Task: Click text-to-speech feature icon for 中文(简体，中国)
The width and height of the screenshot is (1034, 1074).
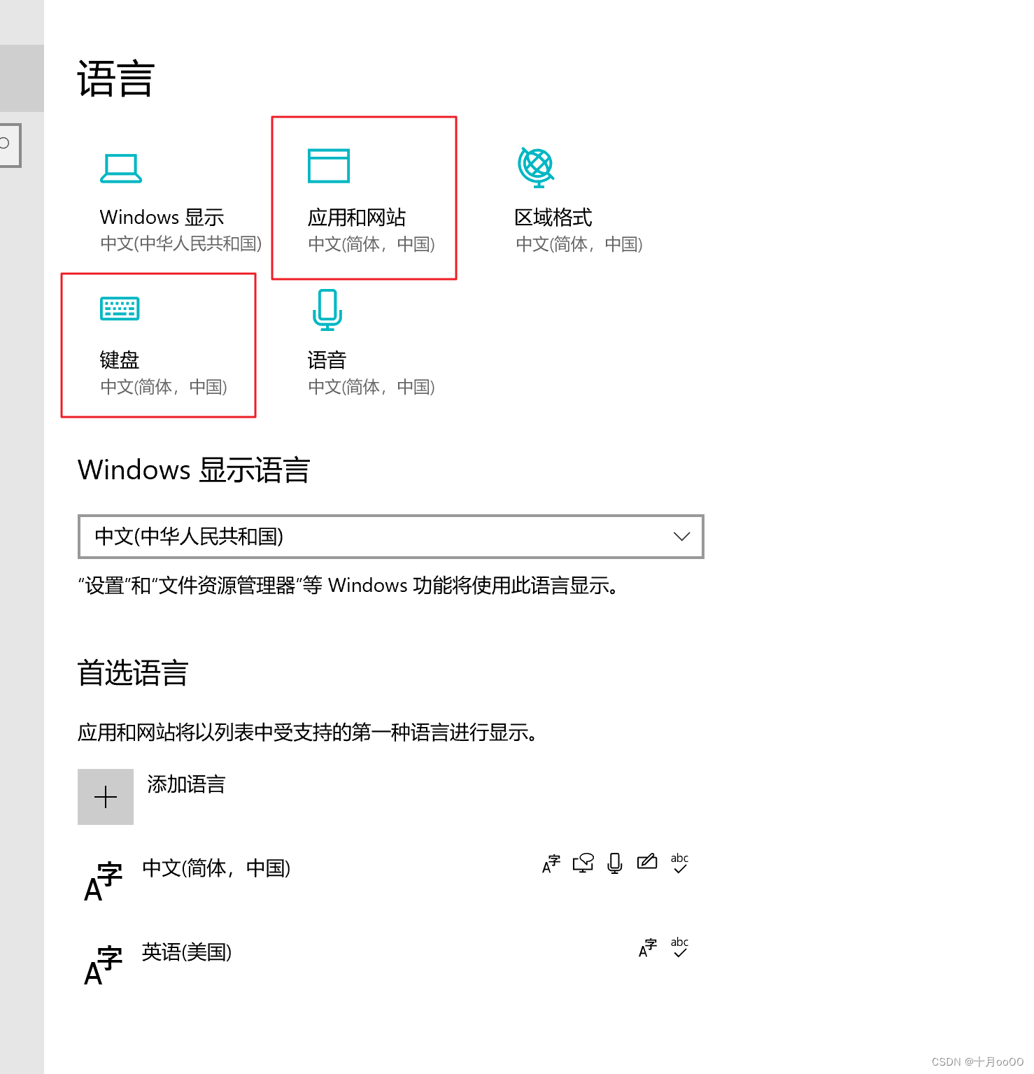Action: pos(583,863)
